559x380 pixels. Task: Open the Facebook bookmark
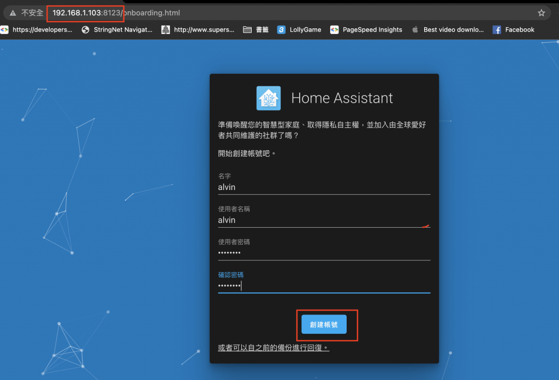513,29
